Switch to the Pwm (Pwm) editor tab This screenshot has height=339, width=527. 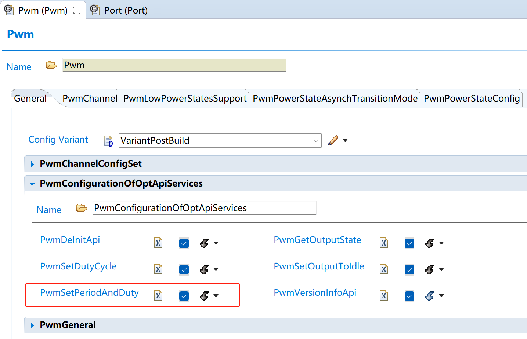pyautogui.click(x=43, y=10)
